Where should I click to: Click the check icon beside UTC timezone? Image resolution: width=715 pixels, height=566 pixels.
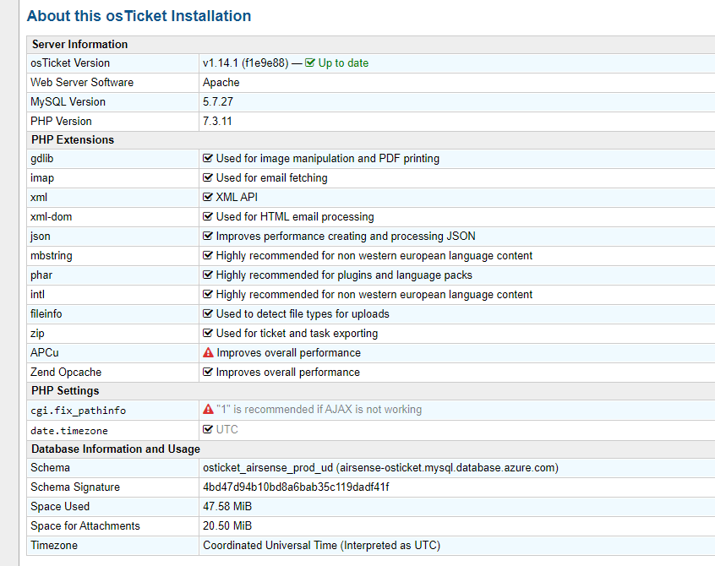coord(208,429)
